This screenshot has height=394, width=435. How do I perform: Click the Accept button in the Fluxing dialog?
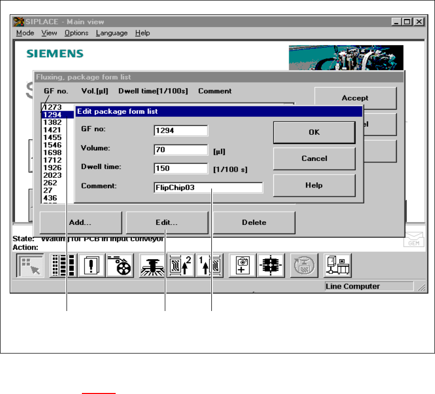[355, 98]
